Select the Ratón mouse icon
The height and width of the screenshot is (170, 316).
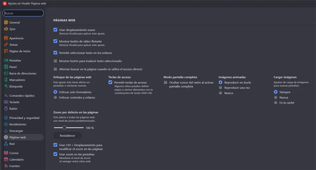pos(6,108)
